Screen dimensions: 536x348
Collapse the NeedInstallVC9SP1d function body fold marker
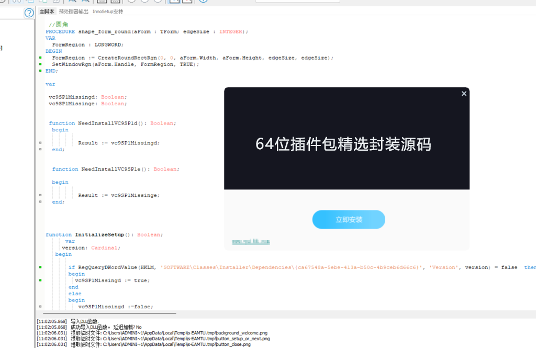coord(40,142)
